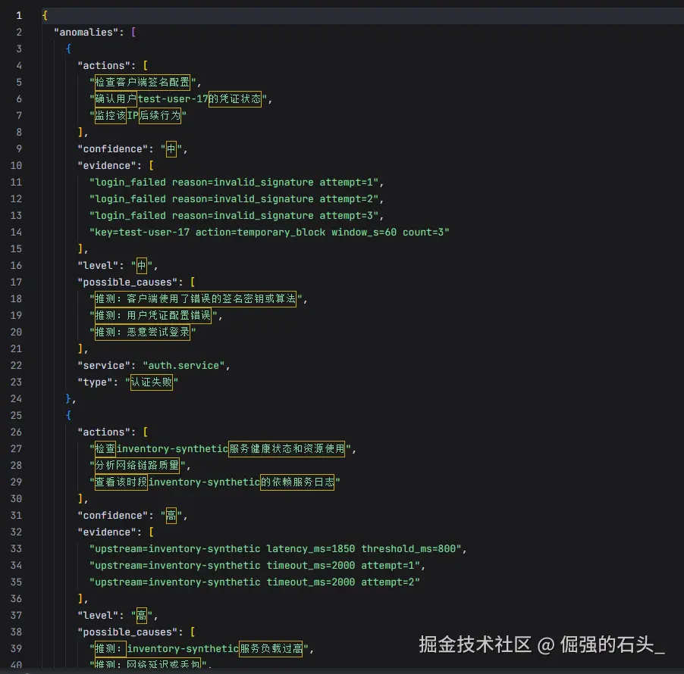Click the type value "认证失败"
The width and height of the screenshot is (684, 674).
click(152, 382)
